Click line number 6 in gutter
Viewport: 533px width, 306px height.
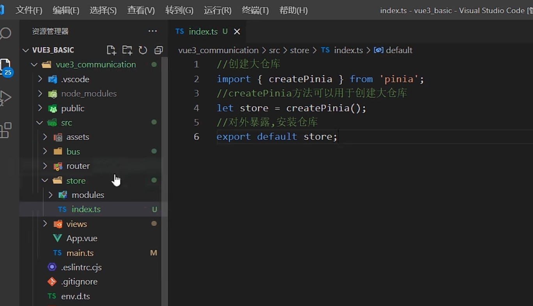tap(197, 136)
